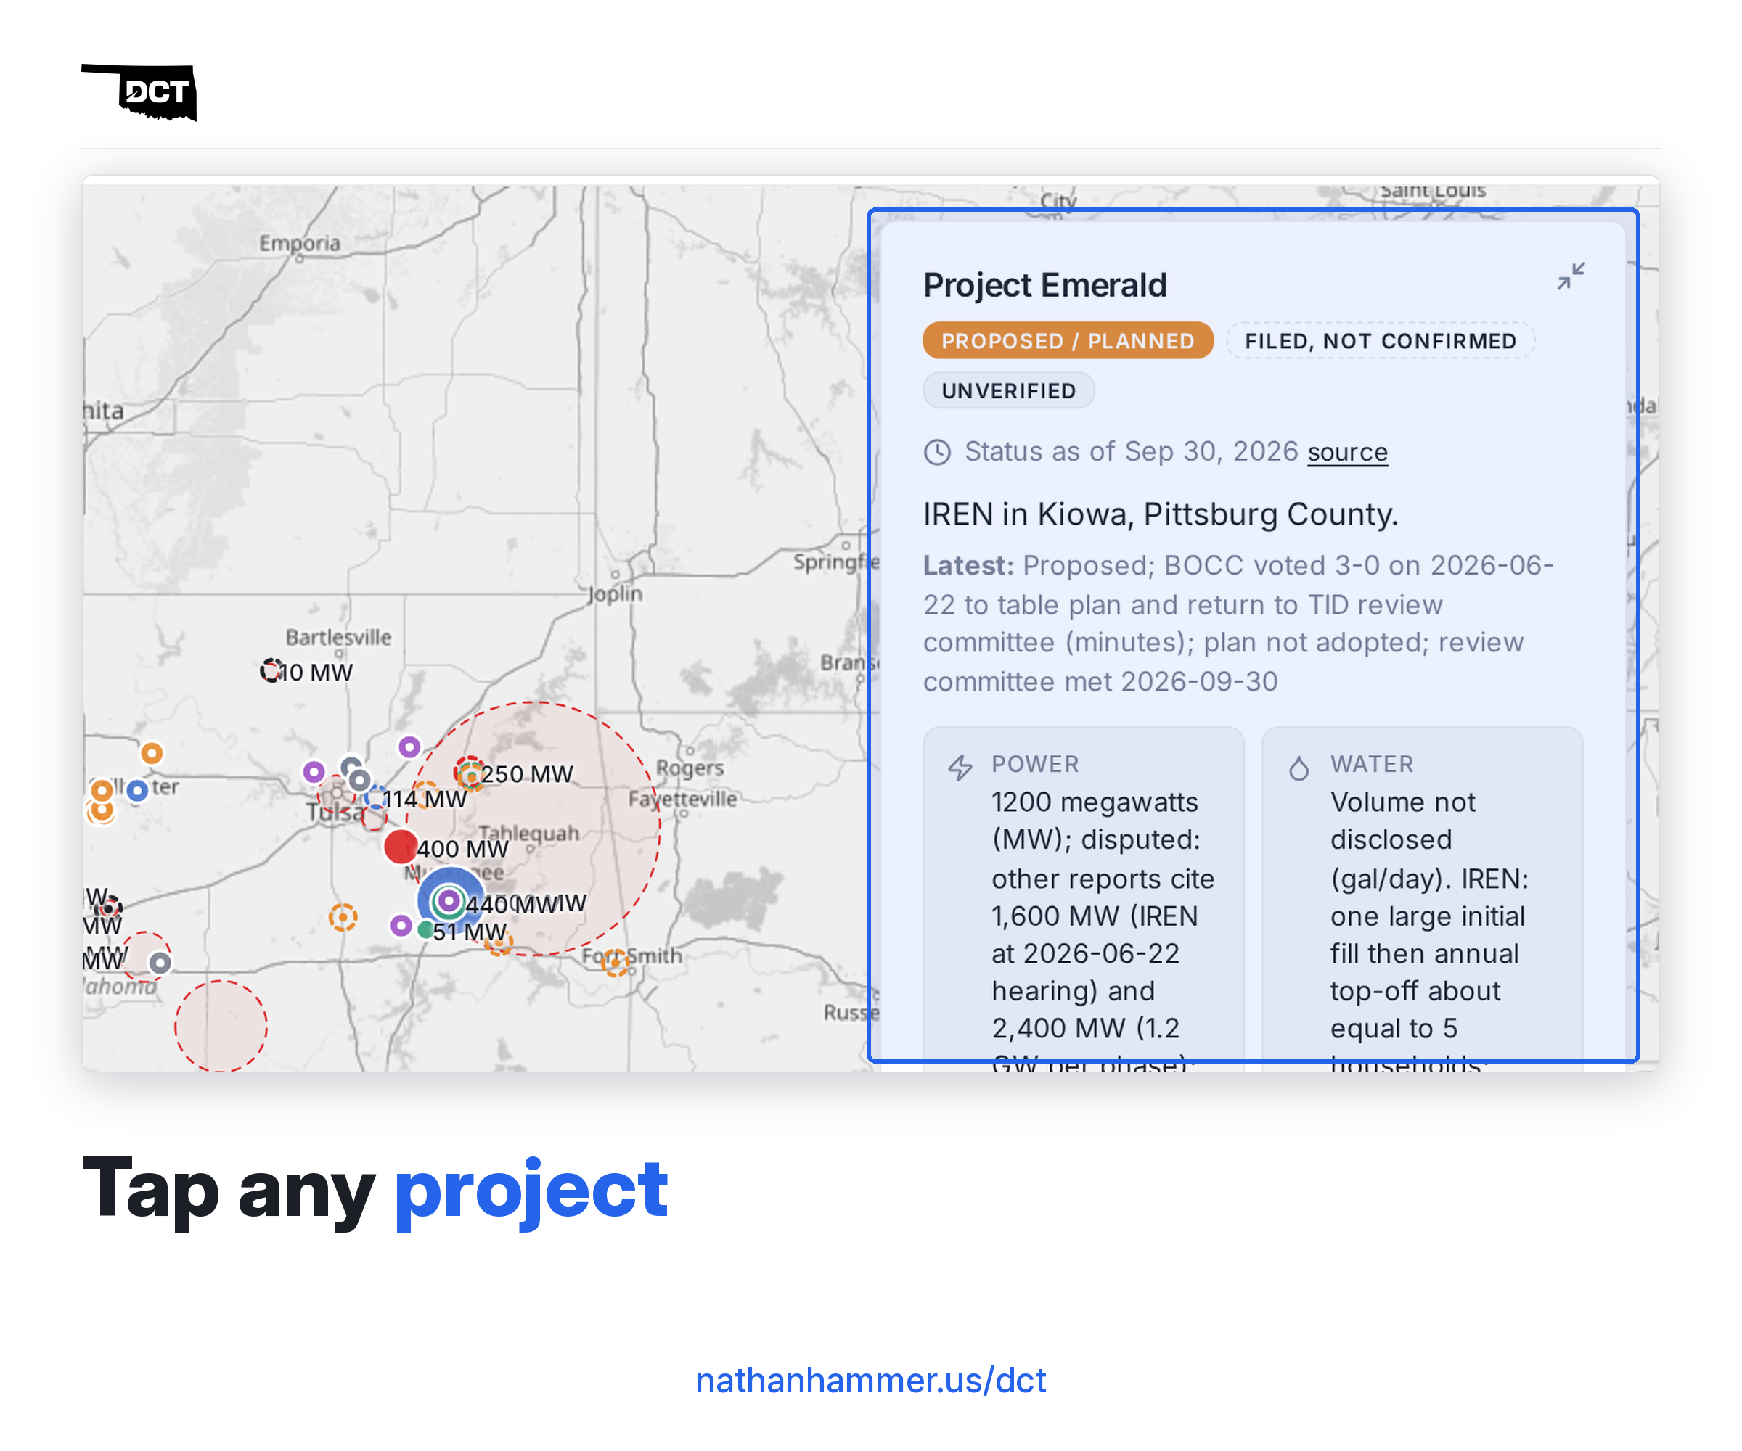Click the UNVERIFIED badge
Image resolution: width=1742 pixels, height=1451 pixels.
(1009, 390)
